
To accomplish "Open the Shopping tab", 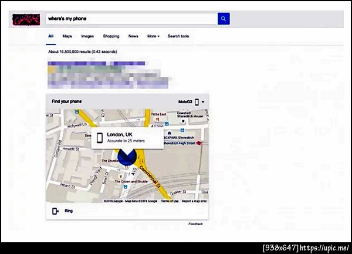I will (x=111, y=36).
